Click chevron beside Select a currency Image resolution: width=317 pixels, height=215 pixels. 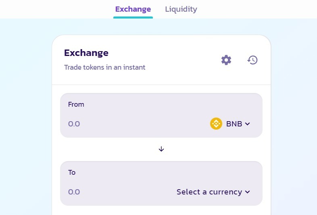[x=248, y=192]
